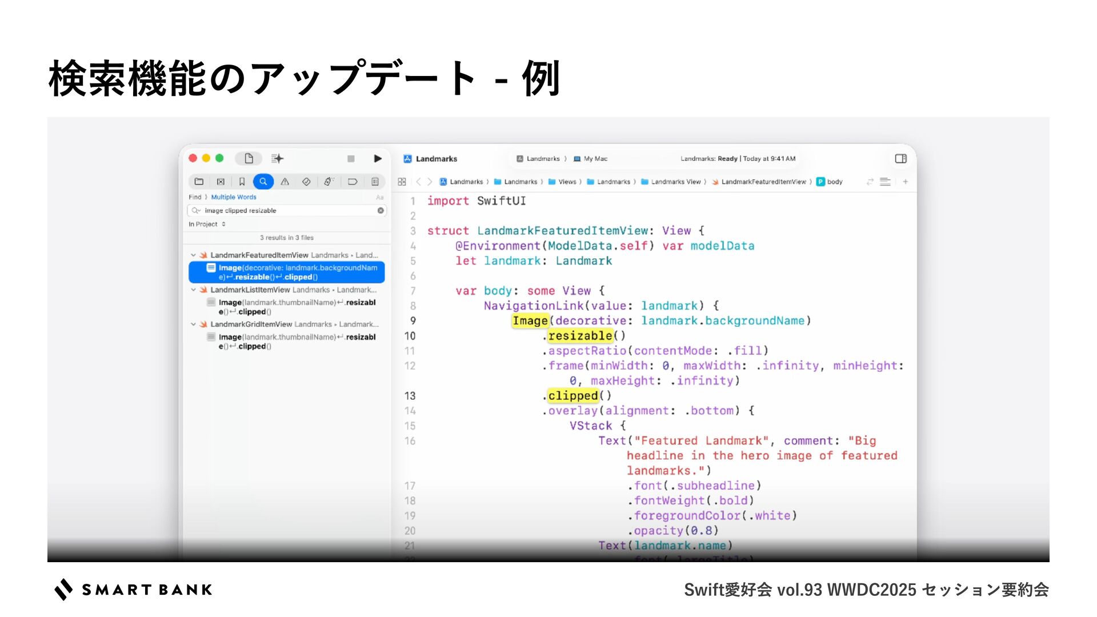This screenshot has width=1097, height=617.
Task: Collapse the LandmarkFeaturedItemView result group
Action: 193,255
